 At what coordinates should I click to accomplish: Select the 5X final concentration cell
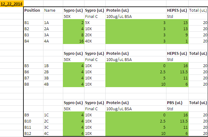tap(95, 22)
